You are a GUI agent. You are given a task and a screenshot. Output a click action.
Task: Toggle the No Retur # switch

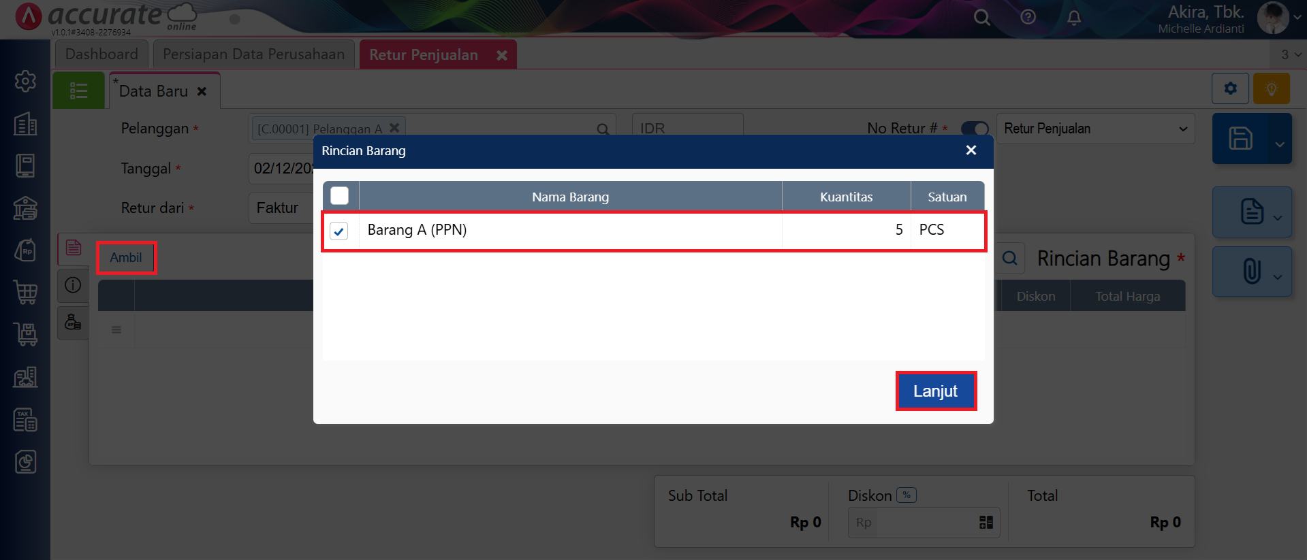pyautogui.click(x=975, y=129)
